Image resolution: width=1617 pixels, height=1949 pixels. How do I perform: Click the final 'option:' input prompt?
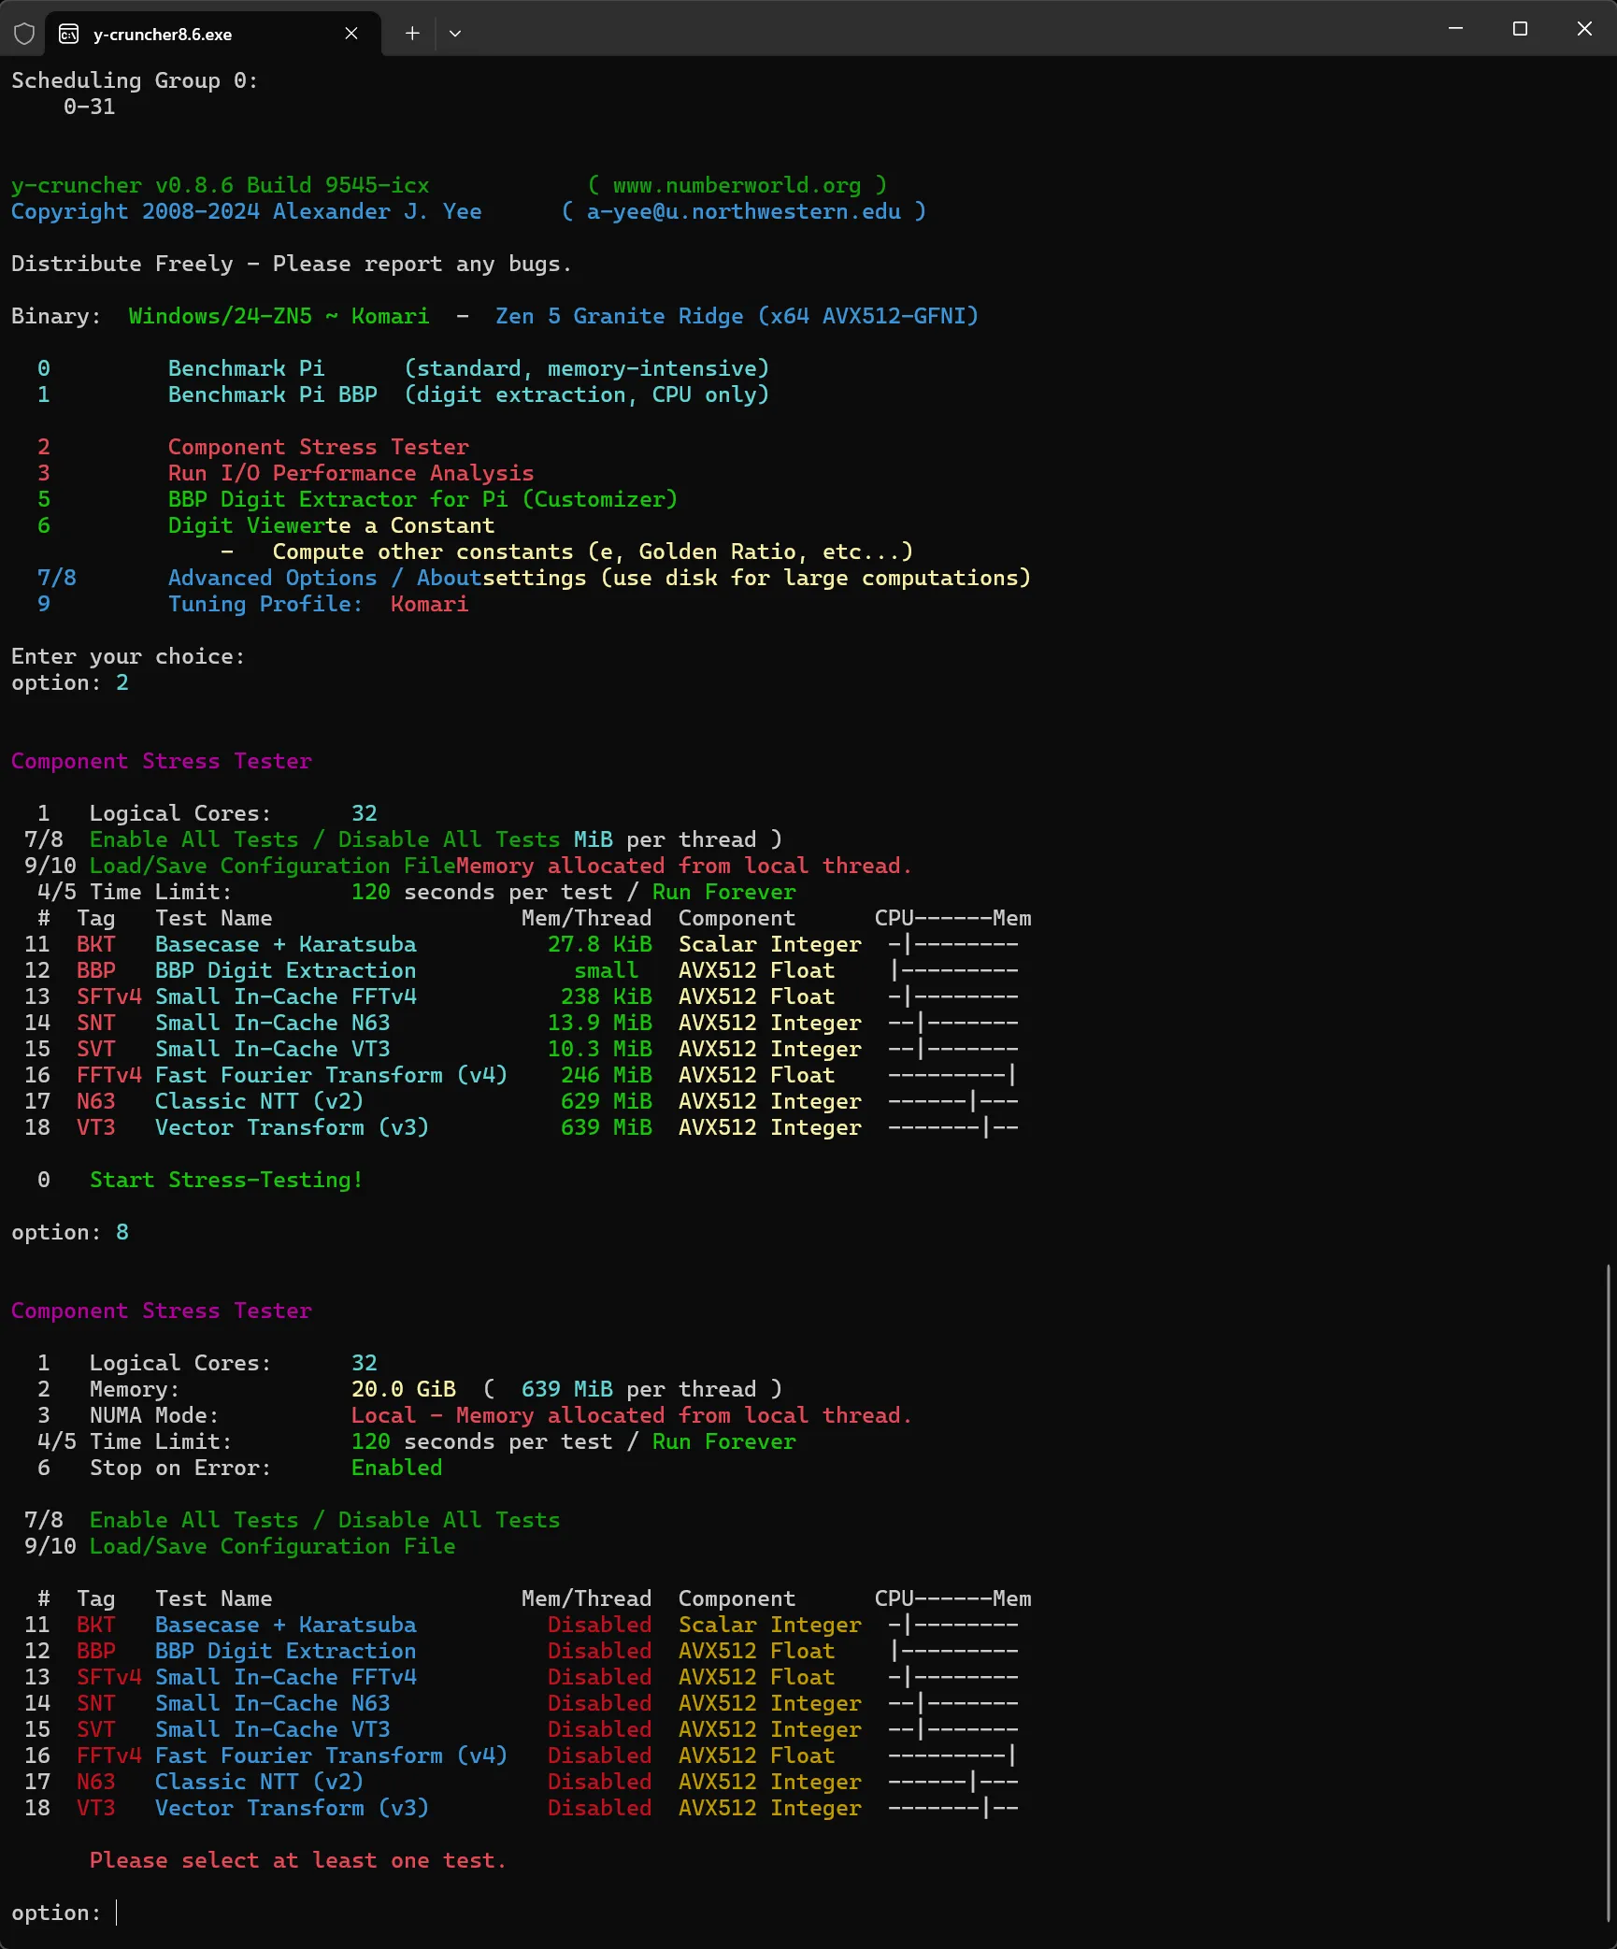(x=64, y=1913)
